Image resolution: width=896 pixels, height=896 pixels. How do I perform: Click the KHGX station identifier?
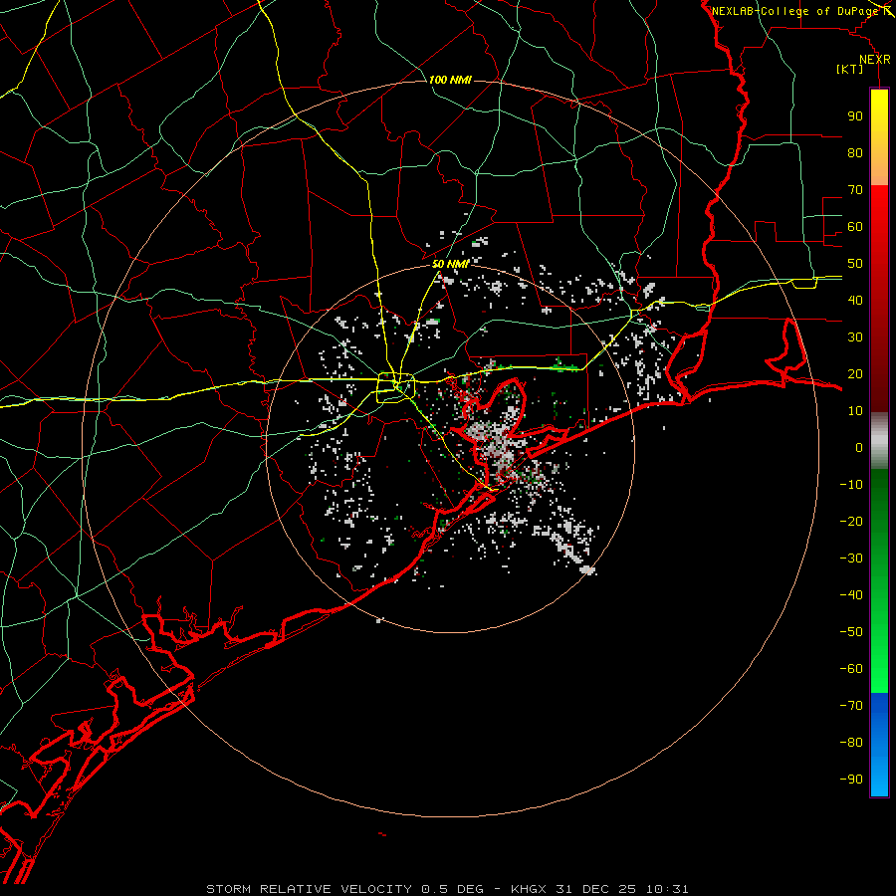(x=529, y=889)
